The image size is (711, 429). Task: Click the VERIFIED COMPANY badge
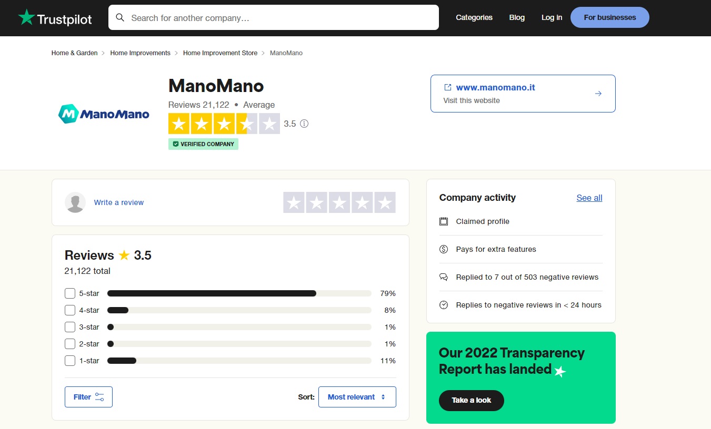click(x=203, y=144)
